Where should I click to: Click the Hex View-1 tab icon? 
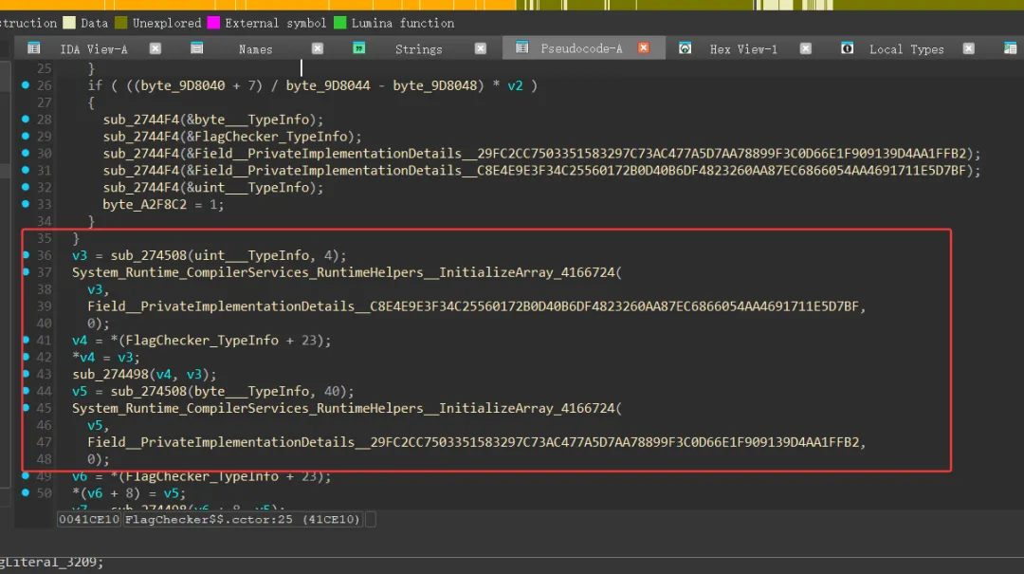[x=686, y=47]
